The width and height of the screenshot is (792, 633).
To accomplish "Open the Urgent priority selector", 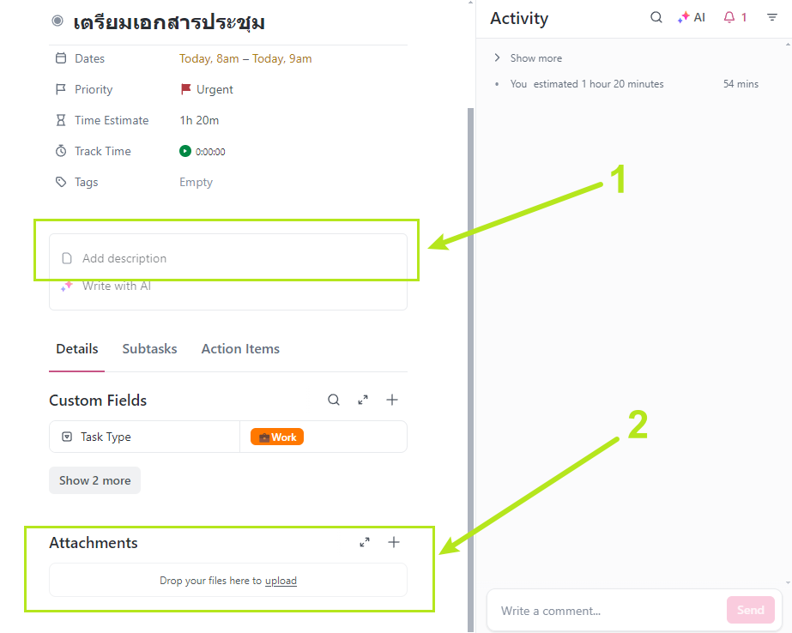I will [x=207, y=89].
